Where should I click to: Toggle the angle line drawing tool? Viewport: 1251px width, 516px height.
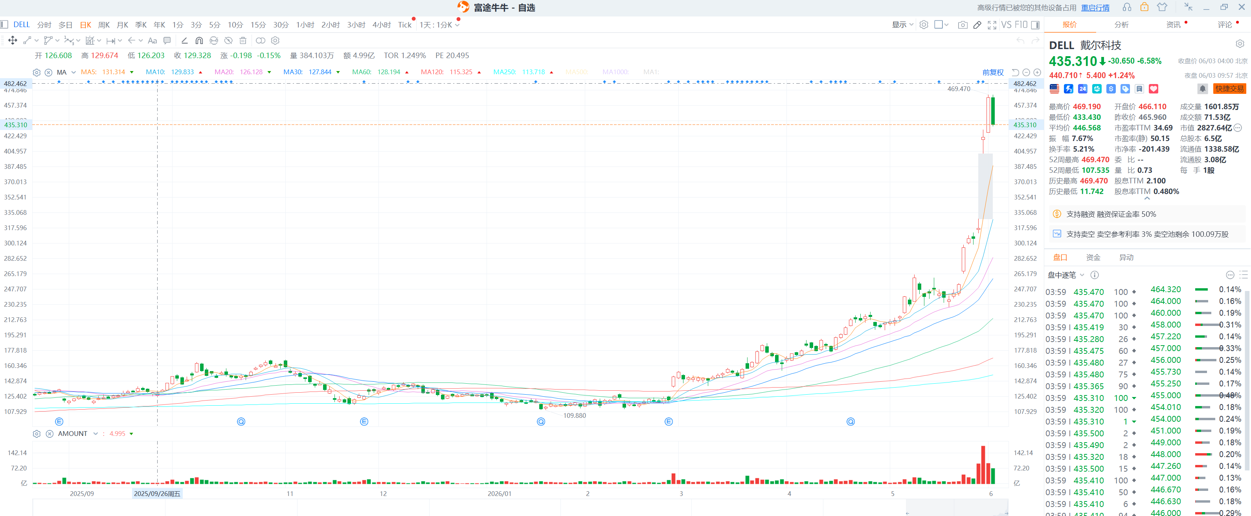click(185, 40)
